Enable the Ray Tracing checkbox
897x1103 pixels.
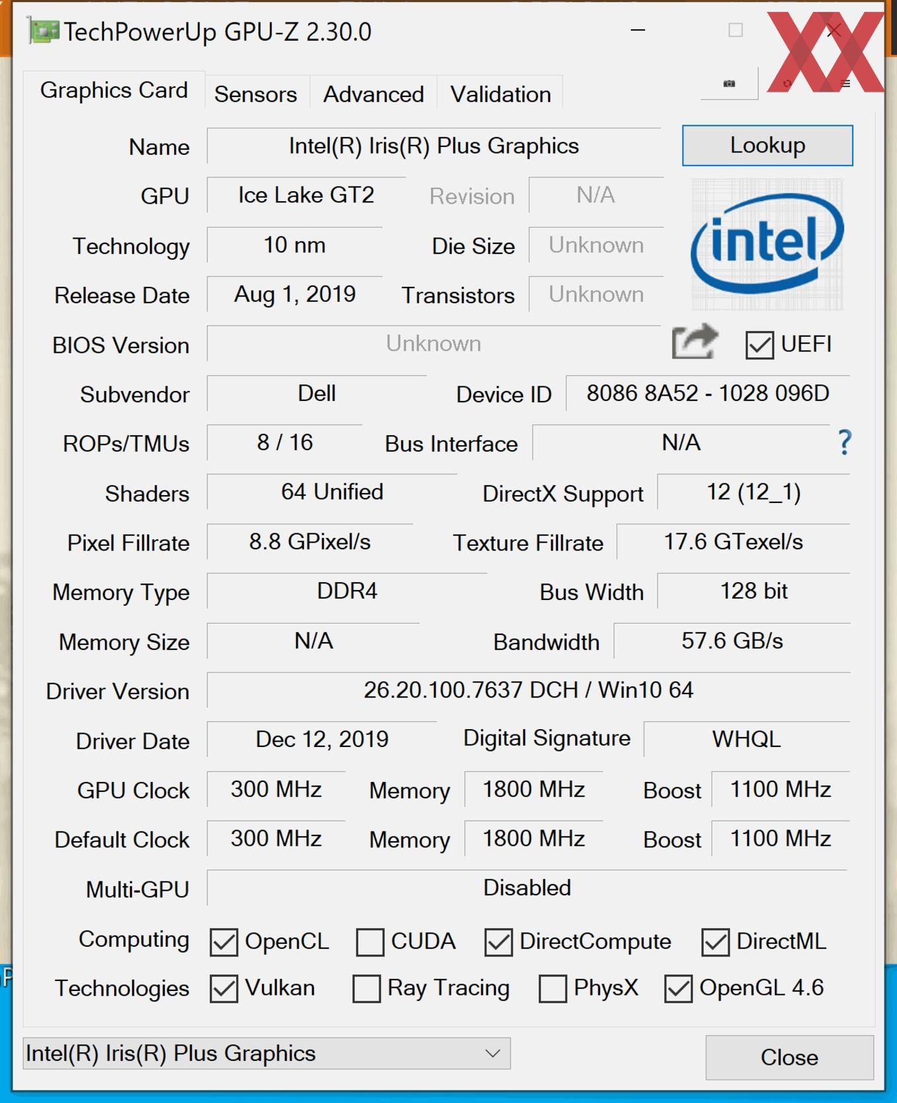[x=367, y=989]
